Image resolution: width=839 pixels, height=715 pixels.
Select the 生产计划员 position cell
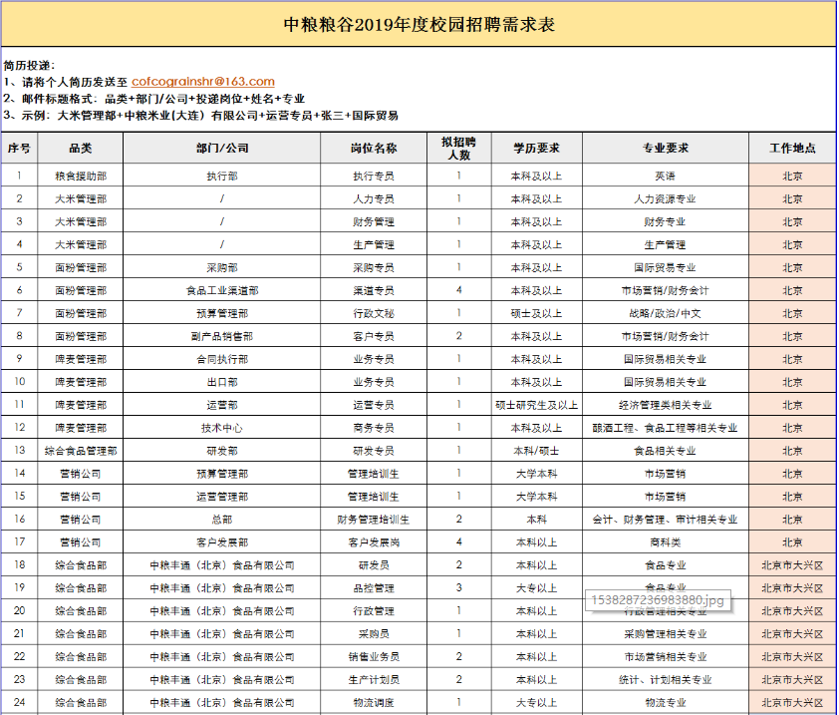tap(374, 680)
